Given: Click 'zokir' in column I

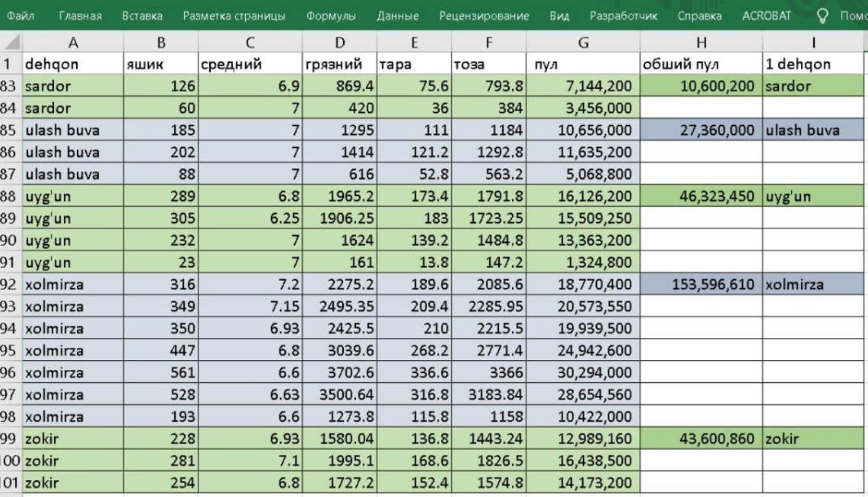Looking at the screenshot, I should (x=813, y=438).
